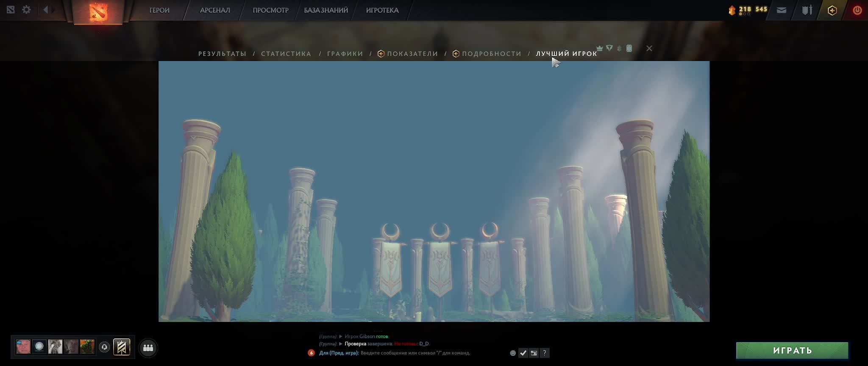The height and width of the screenshot is (366, 868).
Task: Click the red unread badge showing 6
Action: coord(311,352)
